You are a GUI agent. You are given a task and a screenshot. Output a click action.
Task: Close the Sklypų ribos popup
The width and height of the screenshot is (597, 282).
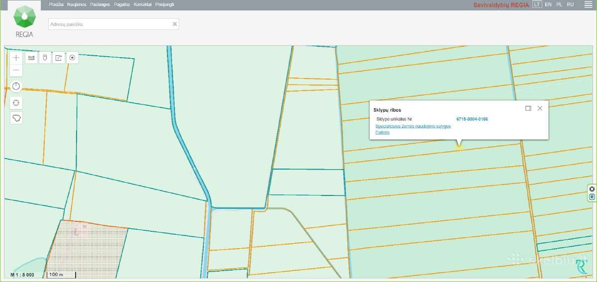pyautogui.click(x=540, y=108)
